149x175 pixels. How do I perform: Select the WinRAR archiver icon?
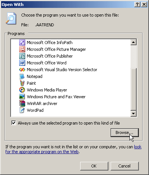pos(22,103)
